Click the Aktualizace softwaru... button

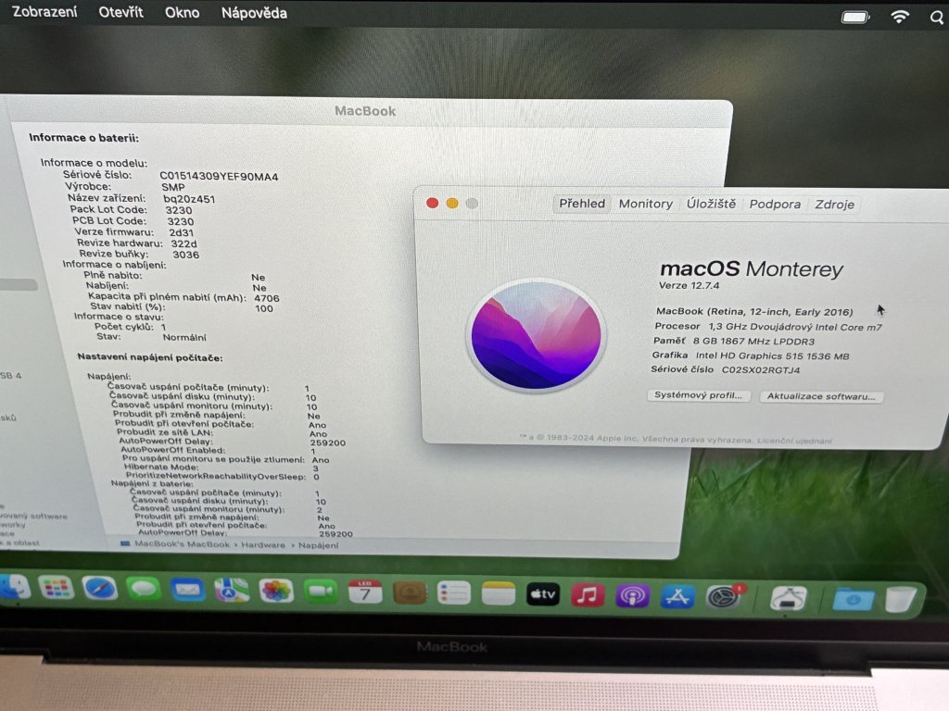(821, 396)
